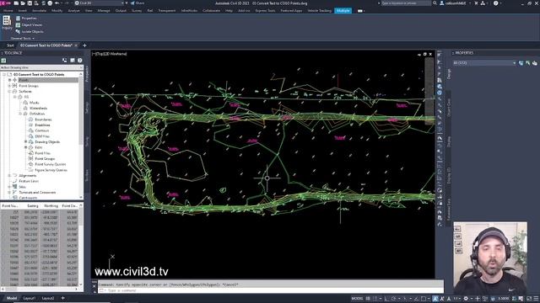Select Contours under Definition
This screenshot has height=303, width=540.
(x=42, y=130)
